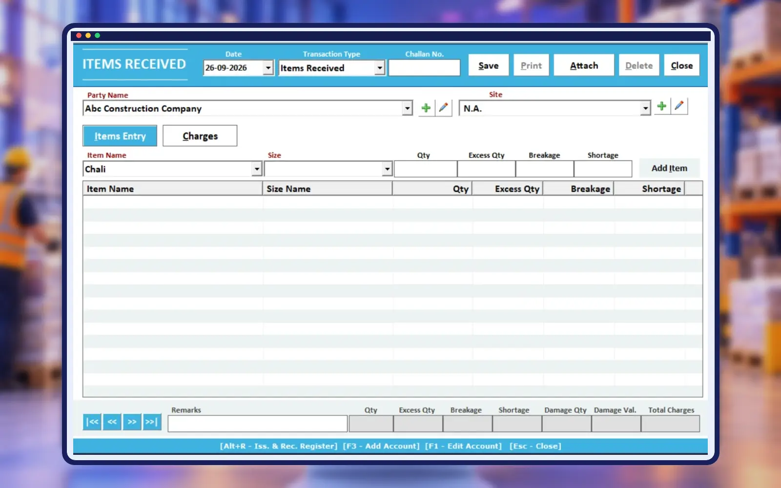This screenshot has width=781, height=488.
Task: Edit the party using the pencil icon
Action: [x=443, y=108]
